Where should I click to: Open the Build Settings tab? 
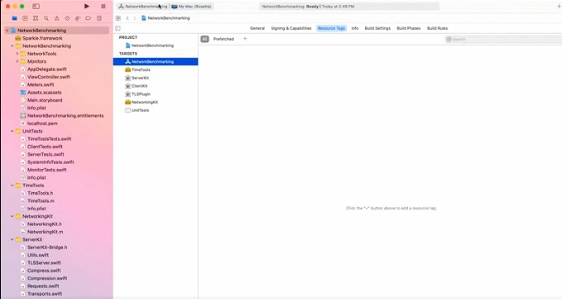coord(377,28)
